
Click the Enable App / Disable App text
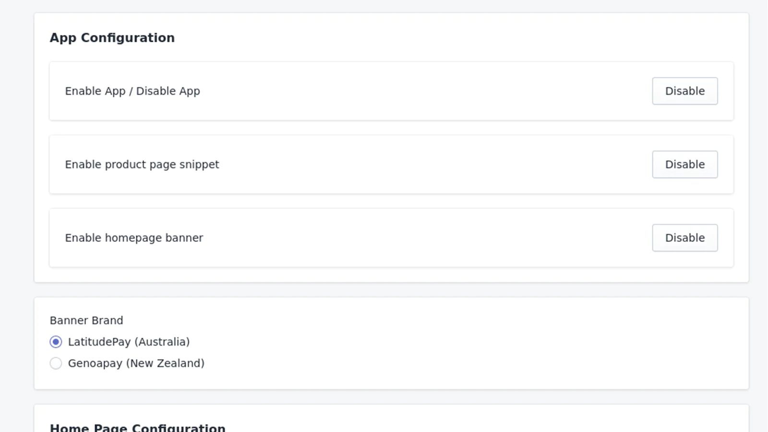click(132, 91)
